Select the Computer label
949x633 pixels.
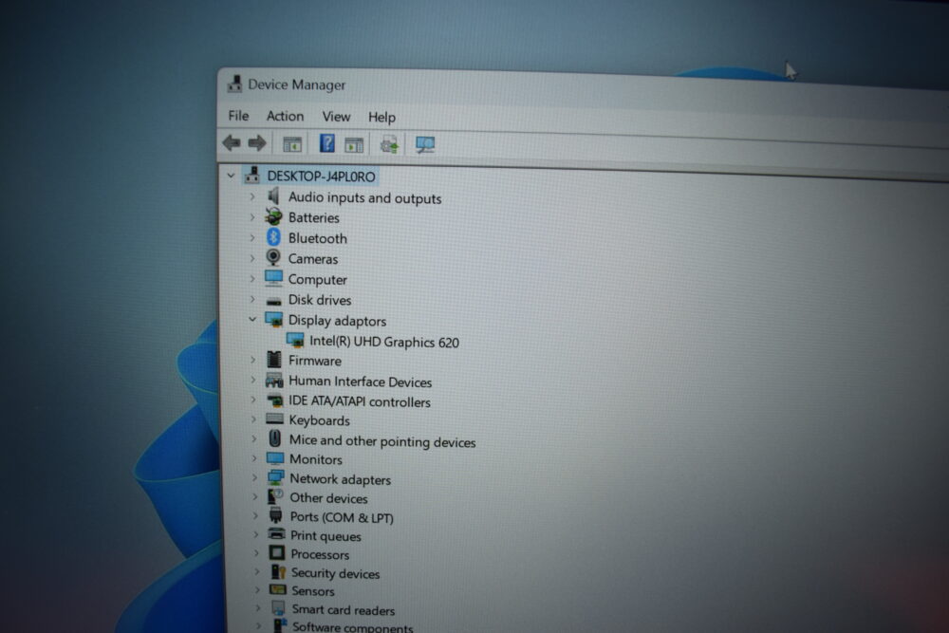(x=317, y=280)
